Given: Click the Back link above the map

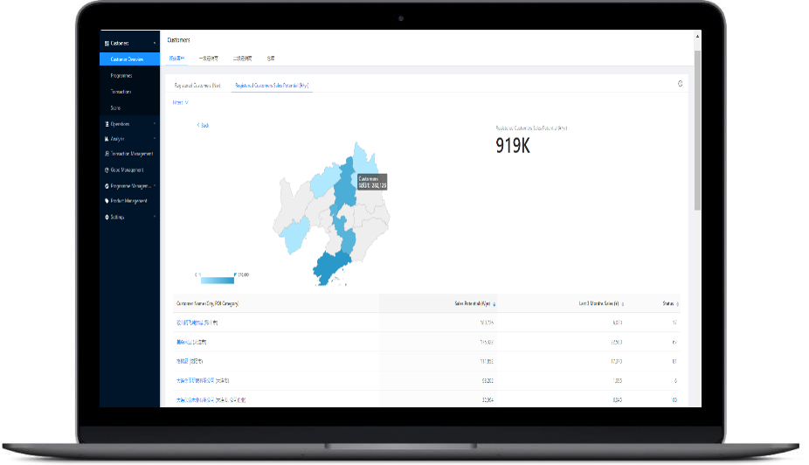Looking at the screenshot, I should pos(203,126).
